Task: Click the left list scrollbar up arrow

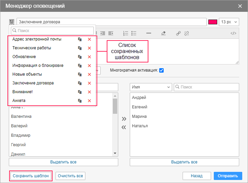Action: pyautogui.click(x=115, y=96)
